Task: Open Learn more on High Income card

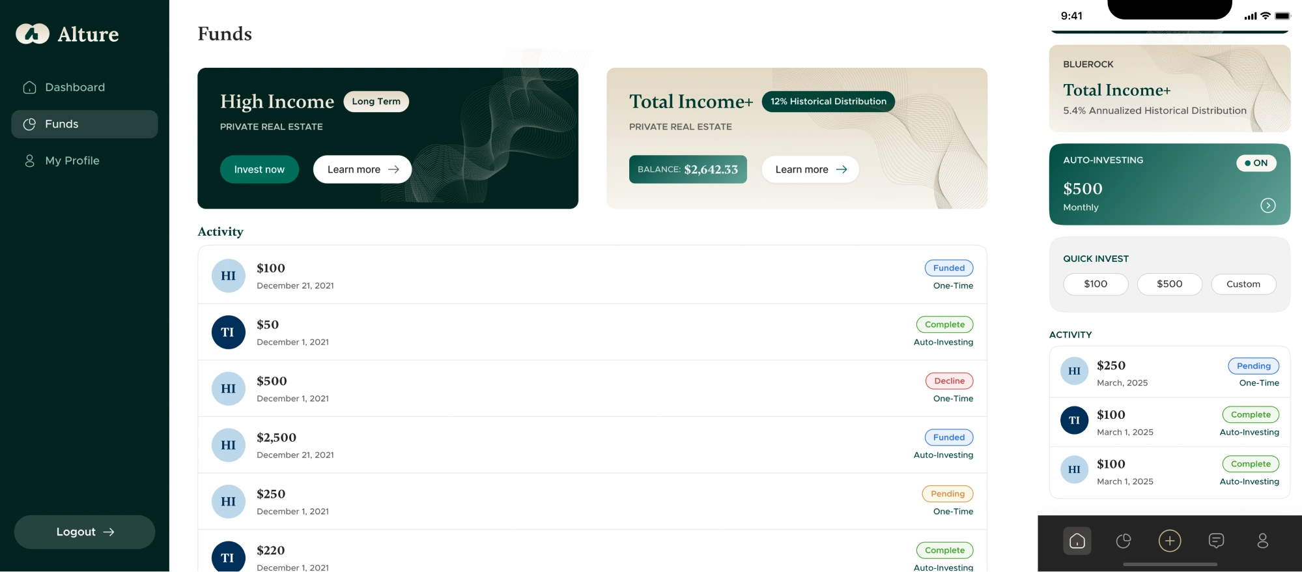Action: (x=362, y=169)
